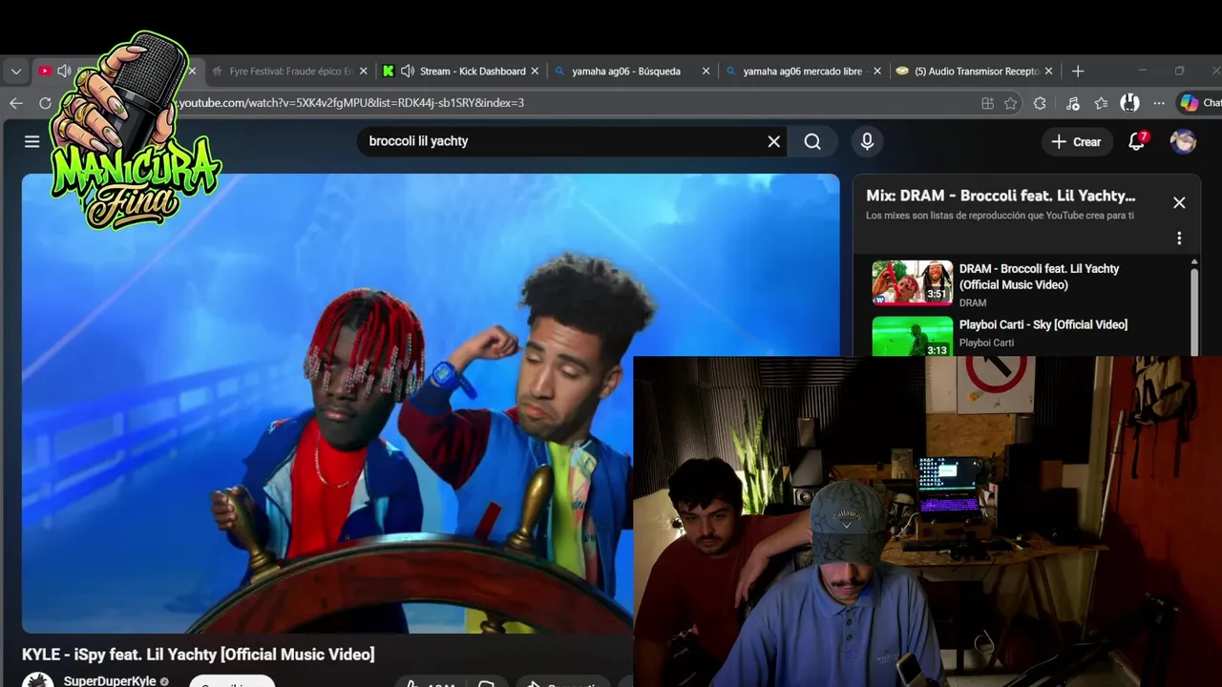Open YouTube notifications bell
The image size is (1222, 687).
[1136, 141]
